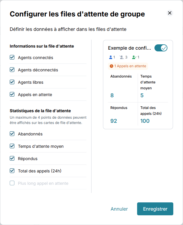Click the grey disconnected agents icon
Viewport: 183px width, 225px height.
pos(122,57)
